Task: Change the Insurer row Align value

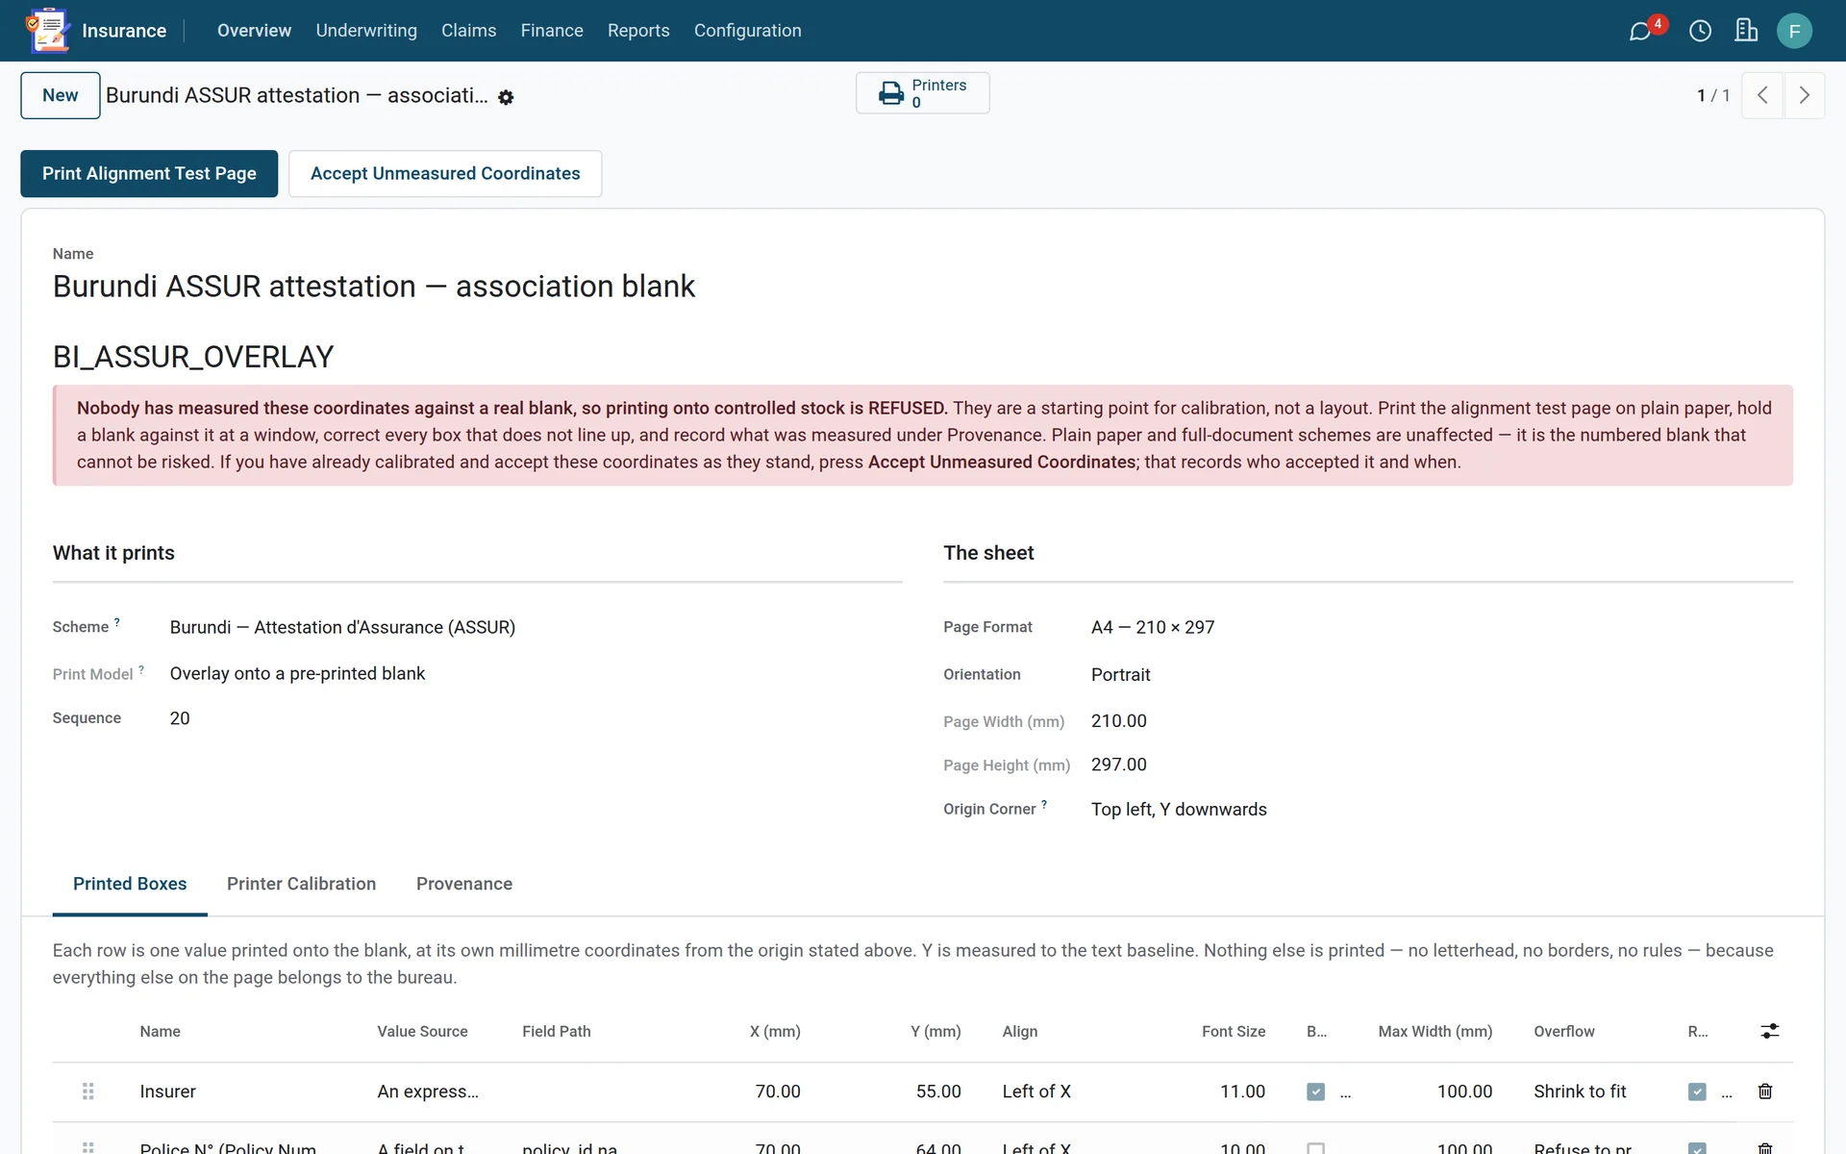Action: pos(1036,1091)
